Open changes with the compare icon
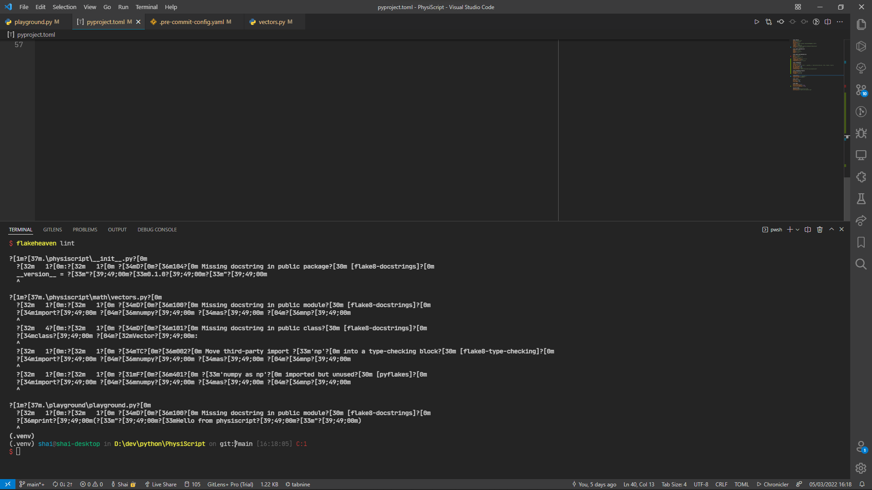 click(768, 22)
